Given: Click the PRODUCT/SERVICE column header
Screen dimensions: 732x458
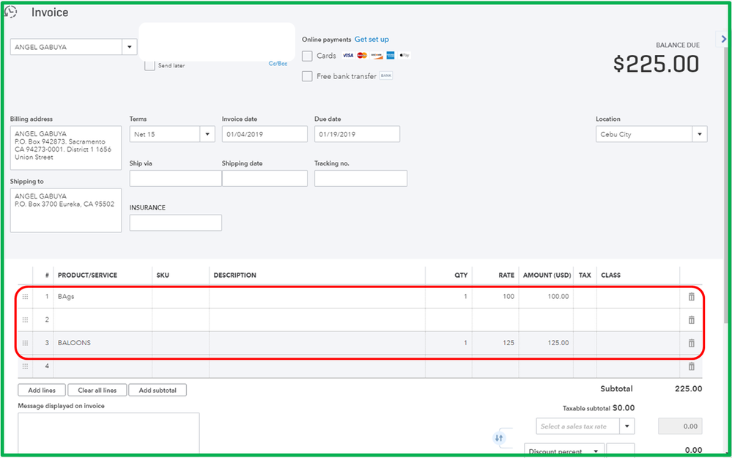Looking at the screenshot, I should 87,276.
